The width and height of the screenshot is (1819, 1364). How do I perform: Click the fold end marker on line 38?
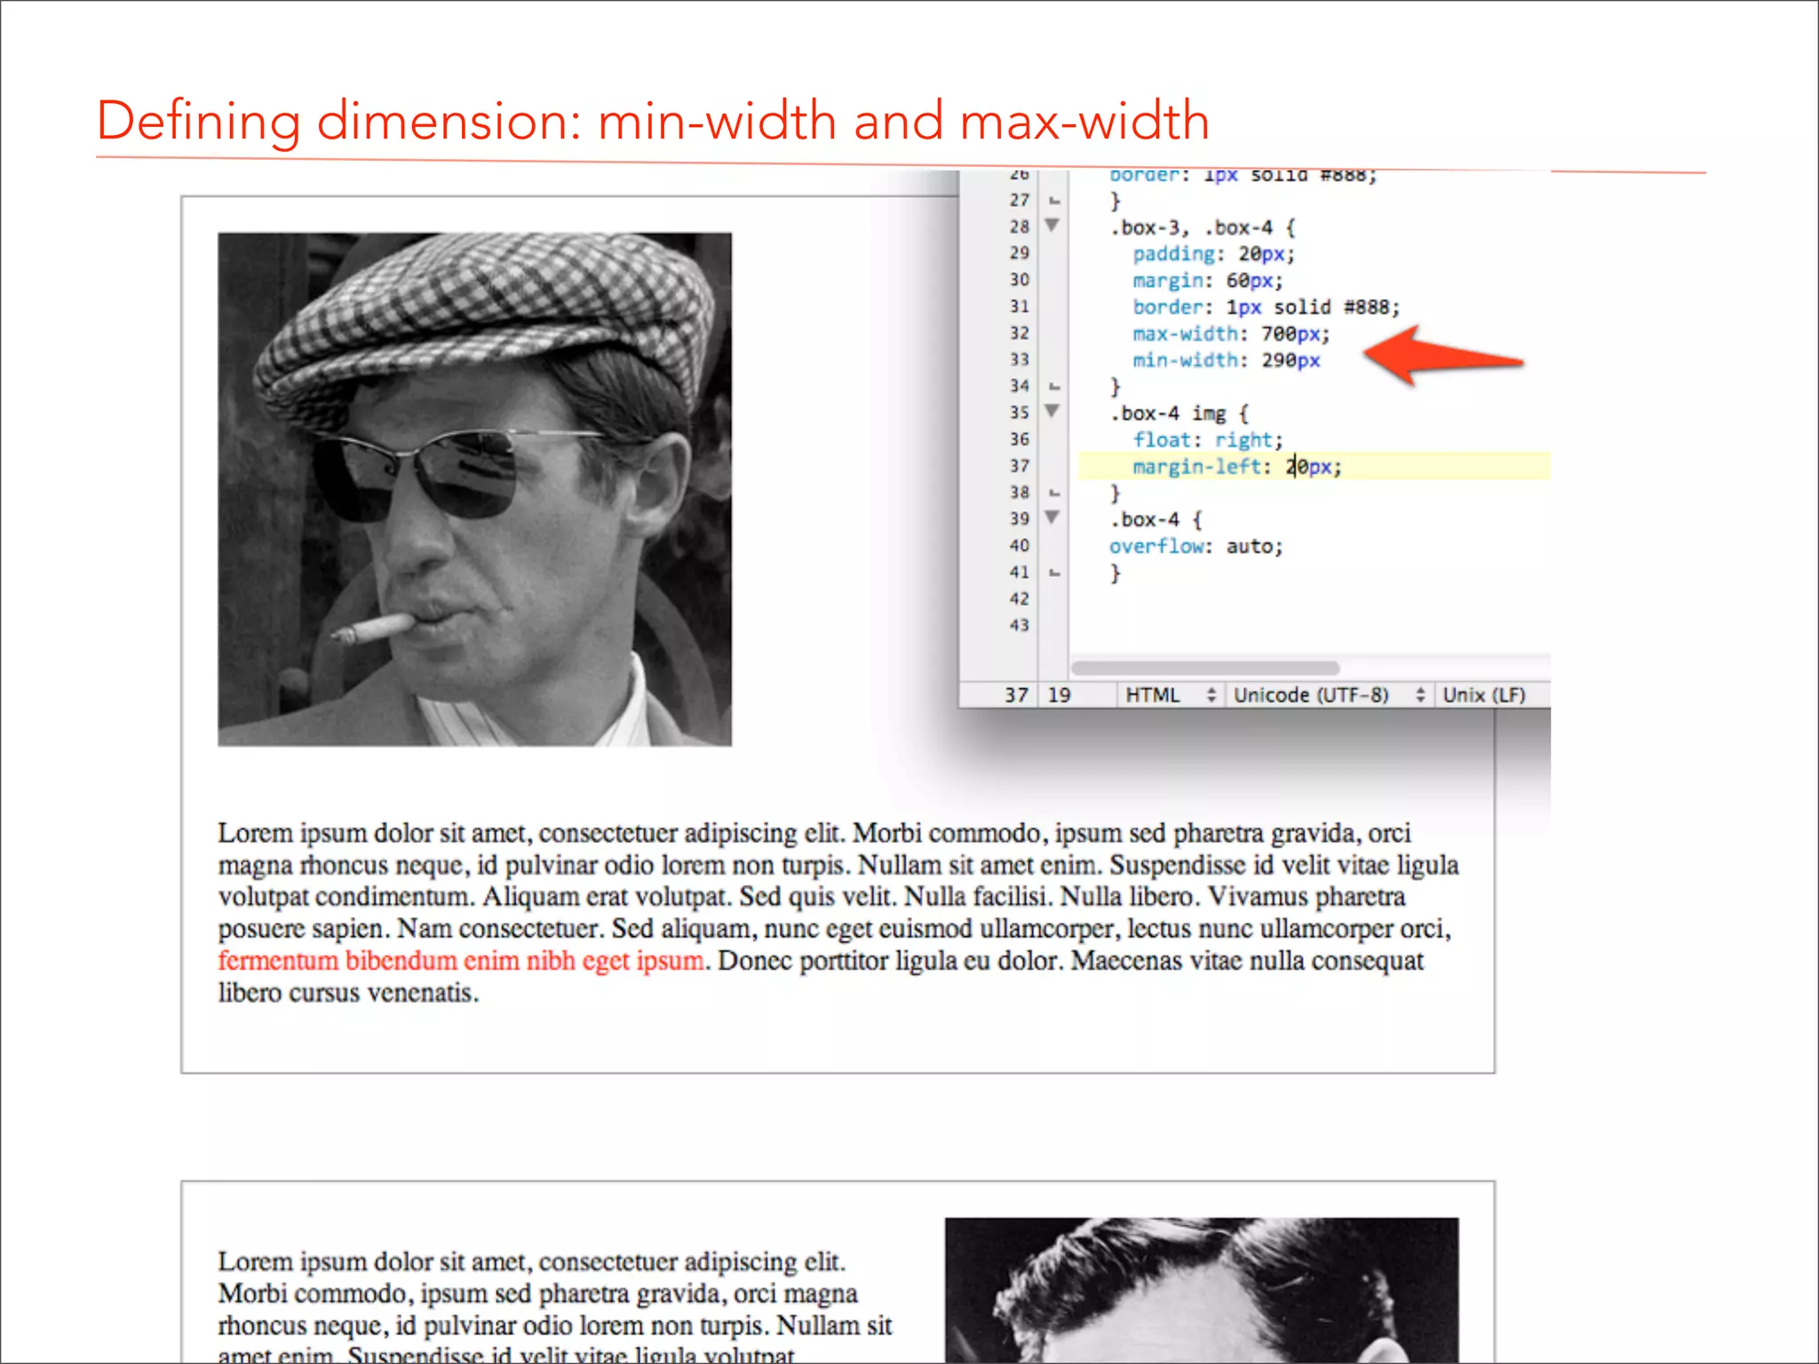pyautogui.click(x=1054, y=493)
